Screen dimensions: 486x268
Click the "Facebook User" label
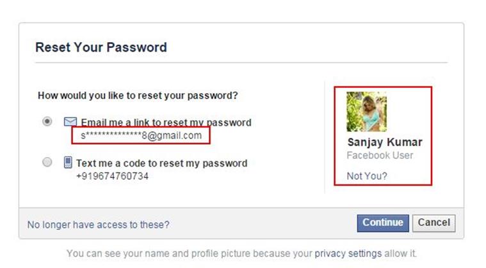coord(380,156)
